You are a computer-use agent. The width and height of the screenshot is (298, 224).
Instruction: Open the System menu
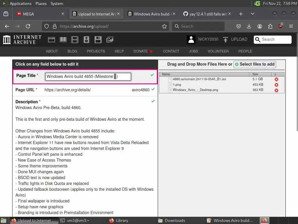tap(57, 3)
